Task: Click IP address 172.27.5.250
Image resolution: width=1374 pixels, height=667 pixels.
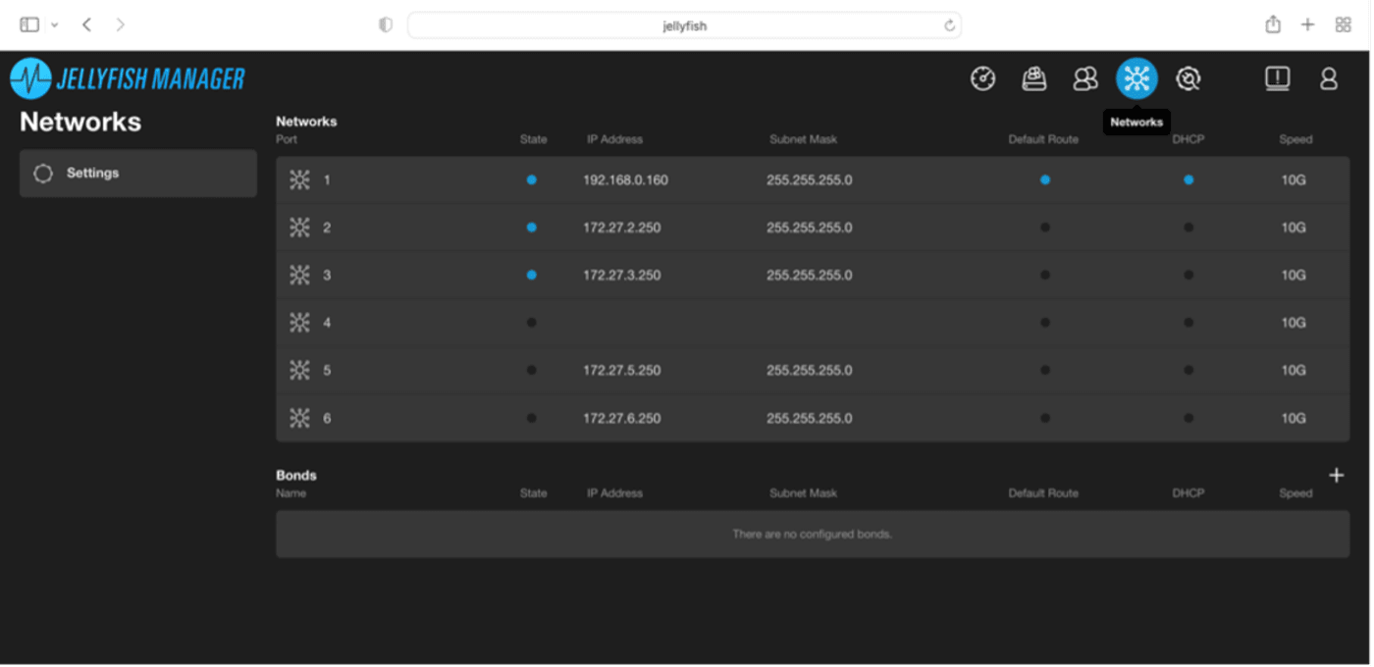Action: click(x=622, y=371)
